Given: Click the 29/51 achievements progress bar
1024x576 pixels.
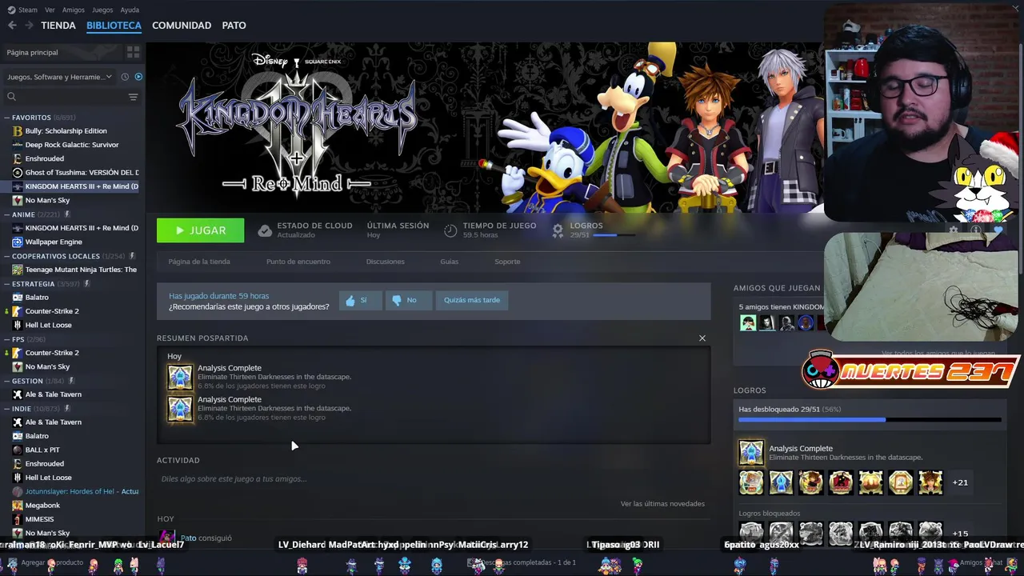Looking at the screenshot, I should (870, 419).
